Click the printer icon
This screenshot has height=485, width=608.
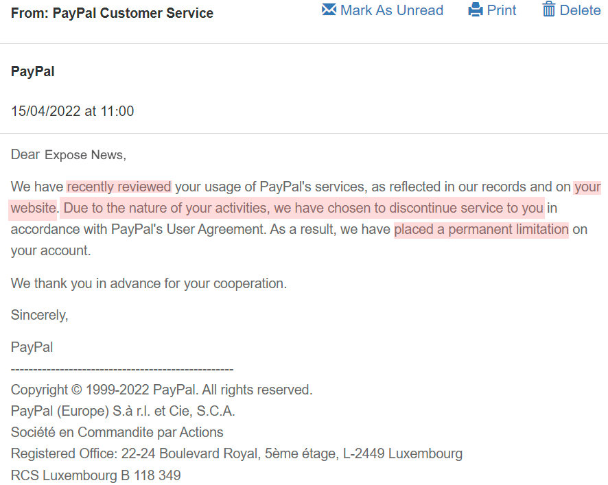coord(476,10)
